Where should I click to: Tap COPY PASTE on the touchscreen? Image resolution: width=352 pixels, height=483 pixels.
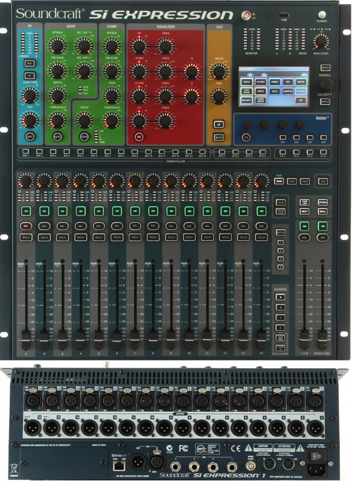click(x=247, y=91)
